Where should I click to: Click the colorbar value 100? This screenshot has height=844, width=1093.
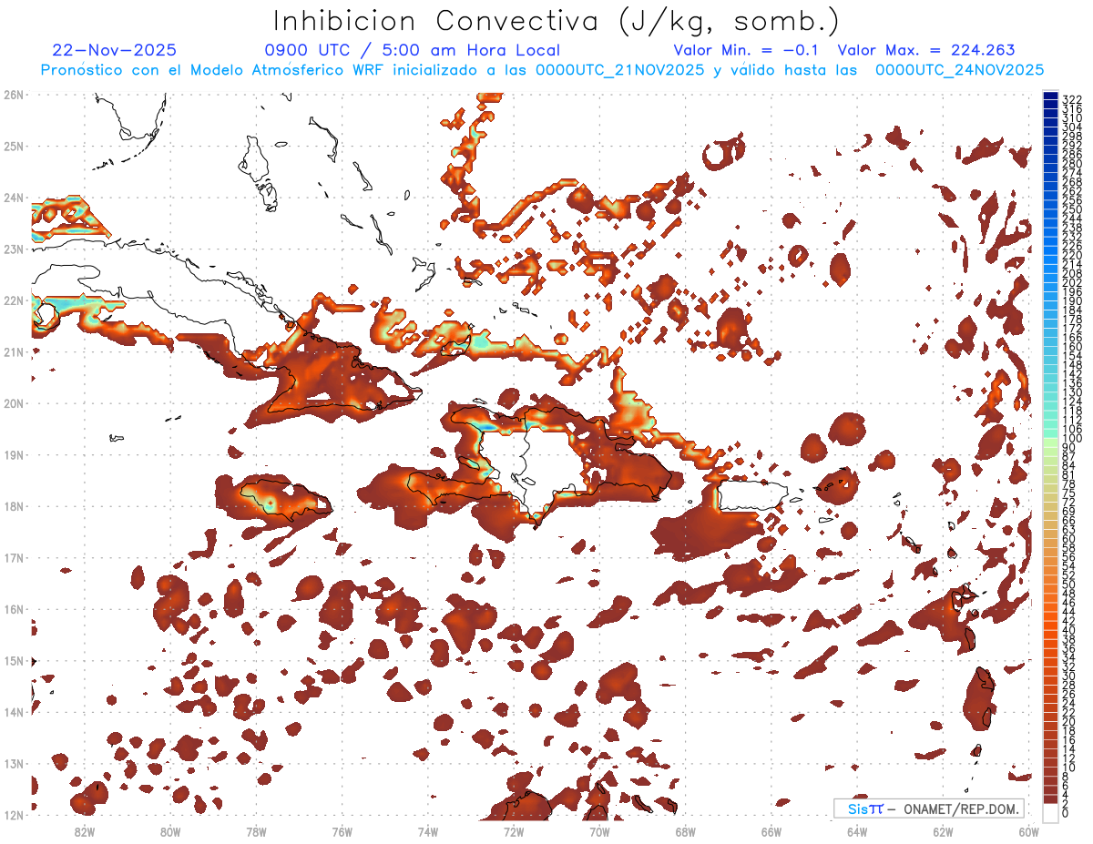coord(1071,439)
